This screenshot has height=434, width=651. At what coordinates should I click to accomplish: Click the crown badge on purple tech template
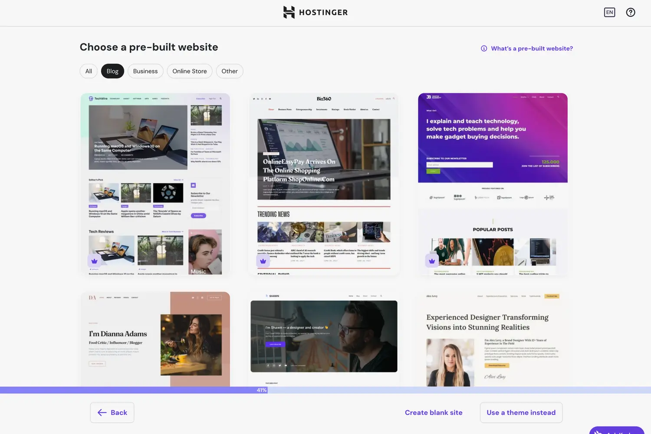click(x=431, y=261)
